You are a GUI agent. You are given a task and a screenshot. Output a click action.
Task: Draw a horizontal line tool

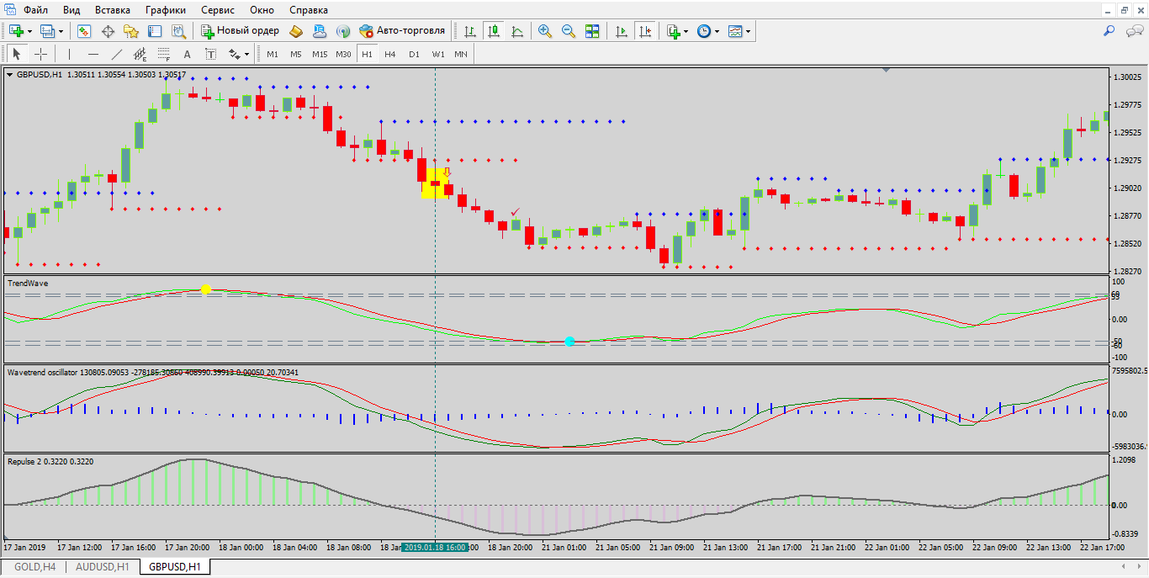[93, 54]
